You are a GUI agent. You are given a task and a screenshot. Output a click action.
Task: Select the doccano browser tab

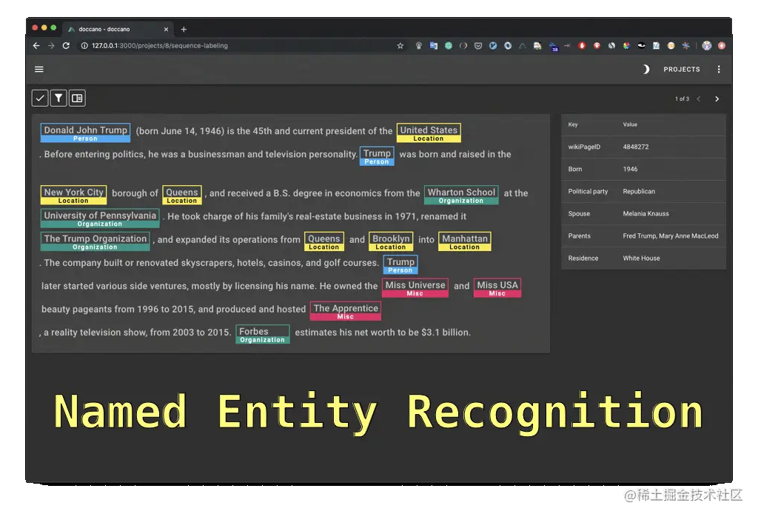(116, 29)
